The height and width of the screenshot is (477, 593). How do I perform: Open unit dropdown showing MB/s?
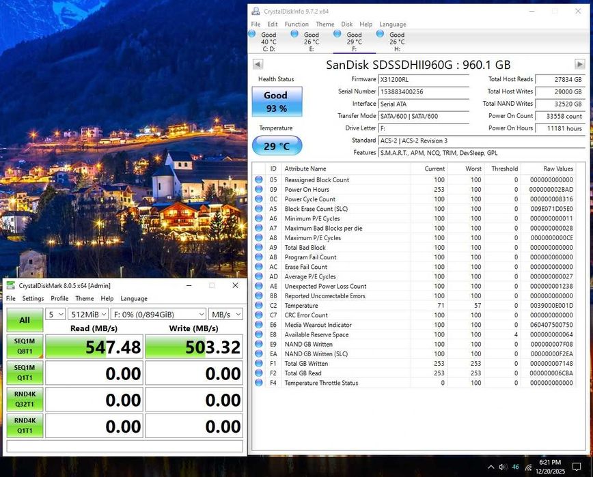point(225,314)
